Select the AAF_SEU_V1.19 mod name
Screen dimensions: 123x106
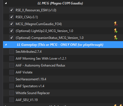tap(27, 100)
